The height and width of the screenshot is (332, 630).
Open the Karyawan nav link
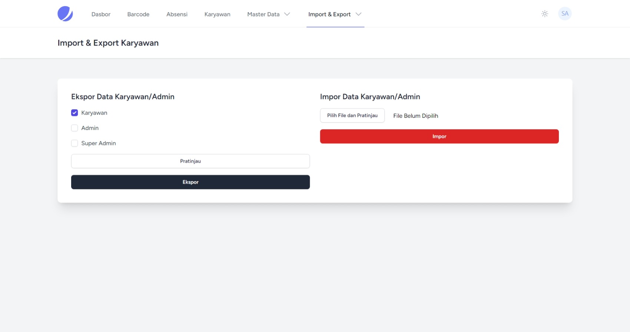(217, 14)
